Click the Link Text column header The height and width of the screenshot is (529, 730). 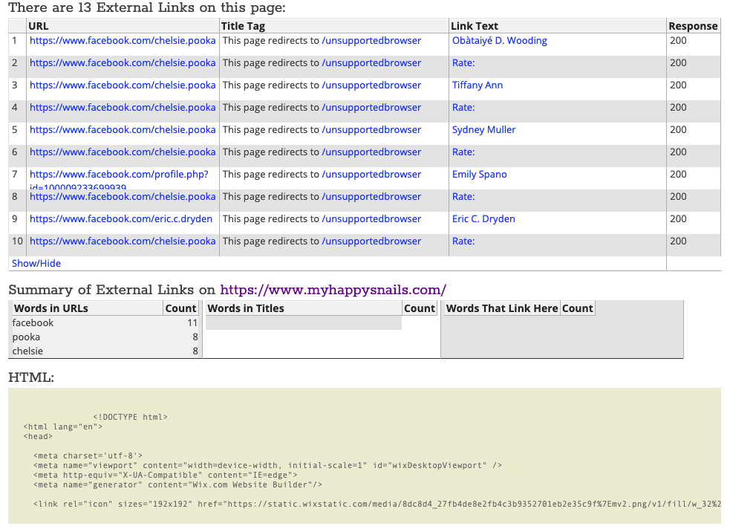557,26
